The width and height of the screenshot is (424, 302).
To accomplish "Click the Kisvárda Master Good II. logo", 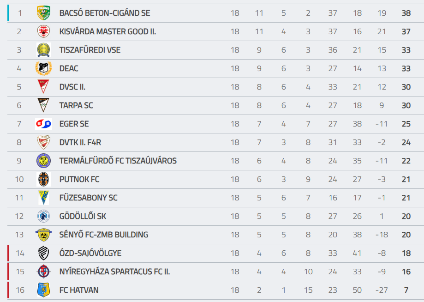I will pyautogui.click(x=44, y=31).
